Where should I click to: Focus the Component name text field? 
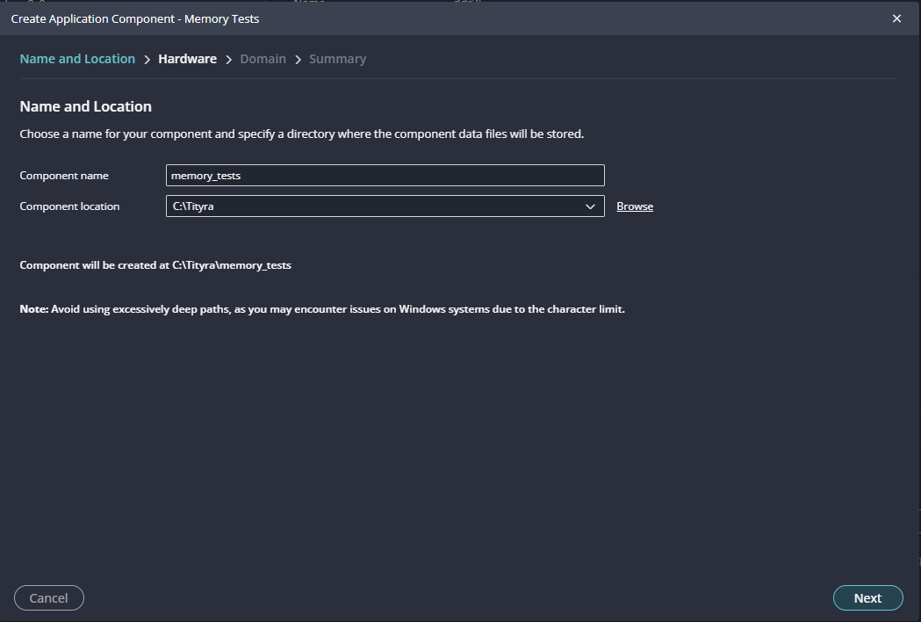385,176
